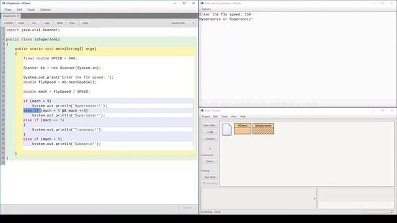Click 'final double SPEED = 344;' line
The image size is (397, 223).
(x=50, y=58)
